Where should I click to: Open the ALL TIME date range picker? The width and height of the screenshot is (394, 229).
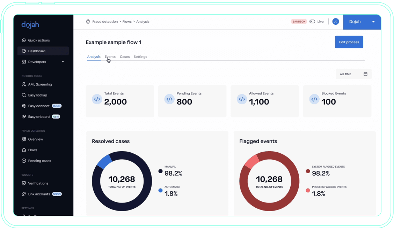(x=353, y=74)
